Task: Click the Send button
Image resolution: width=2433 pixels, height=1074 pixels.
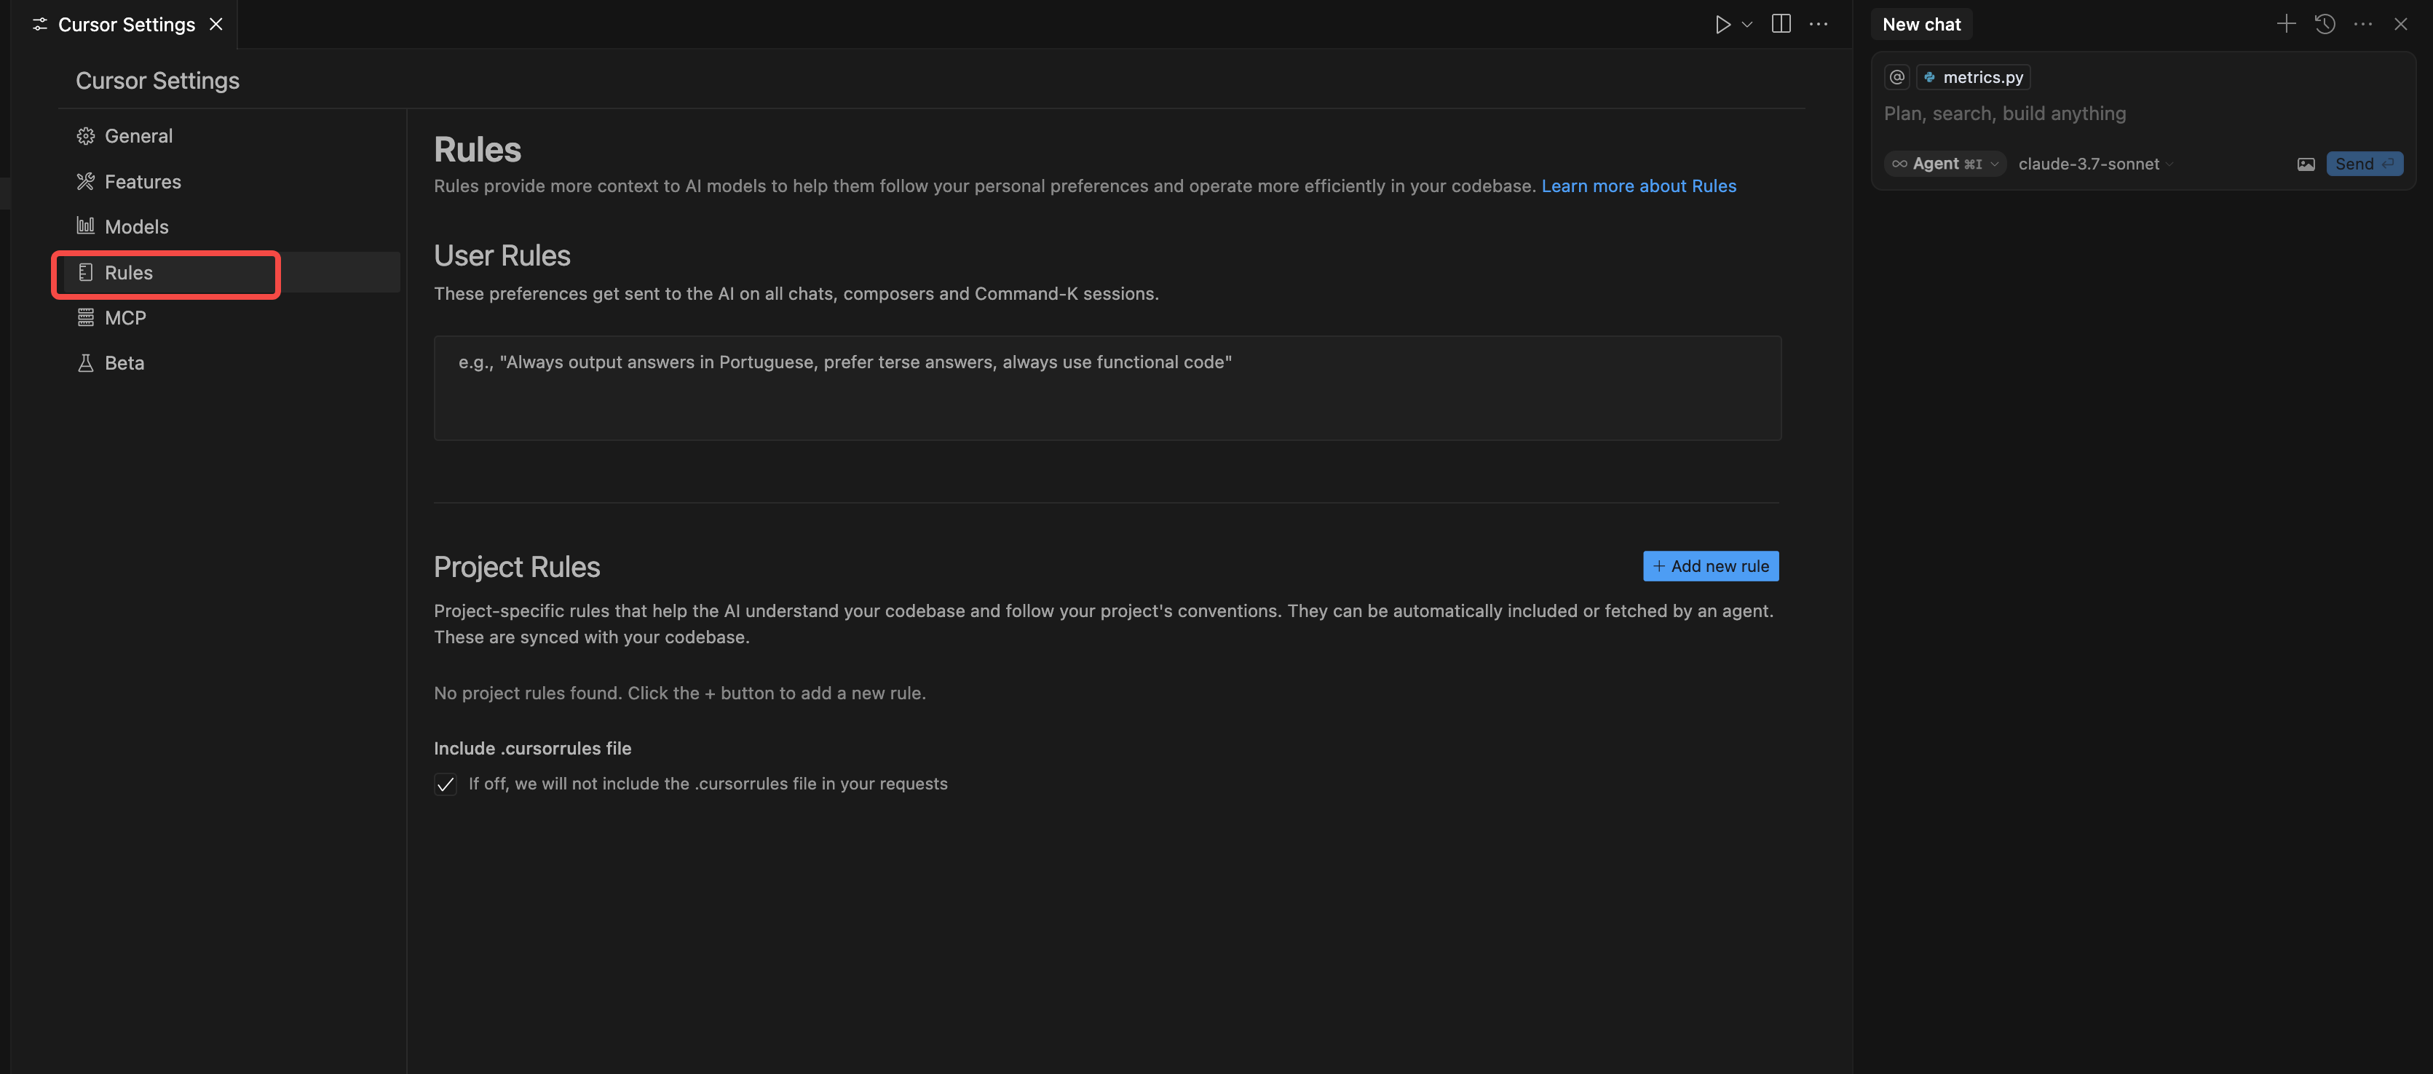Action: [2364, 164]
